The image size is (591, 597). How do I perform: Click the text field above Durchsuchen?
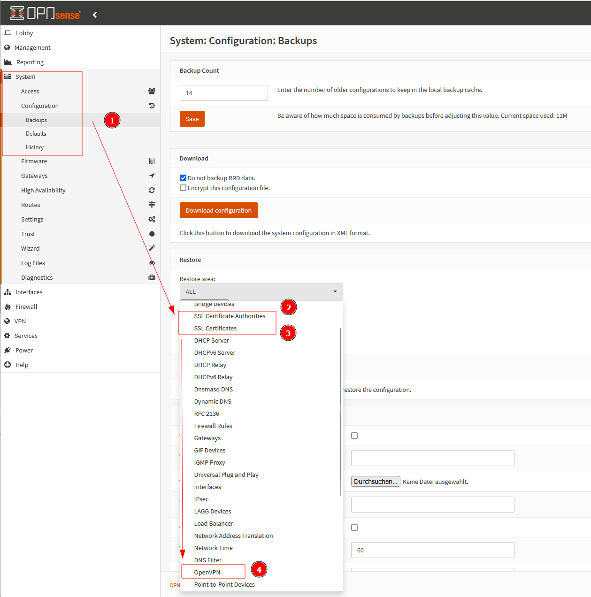tap(433, 458)
